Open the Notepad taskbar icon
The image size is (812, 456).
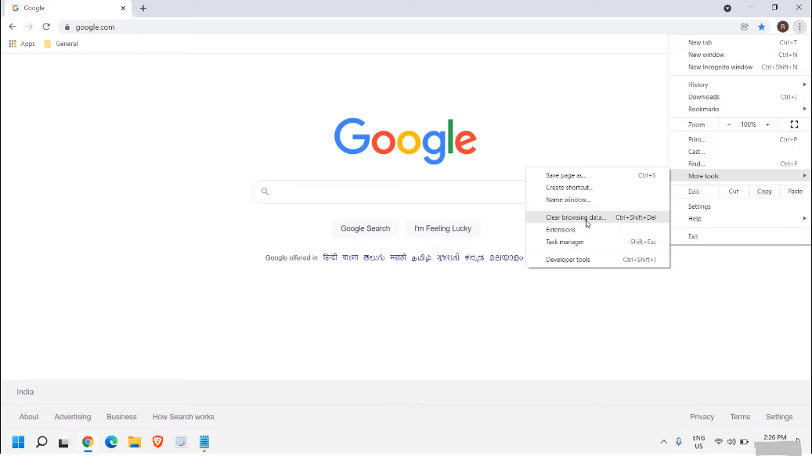click(x=204, y=442)
